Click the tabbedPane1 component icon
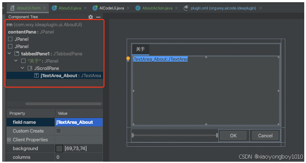Screen dimensions: 306x163 coord(17,54)
